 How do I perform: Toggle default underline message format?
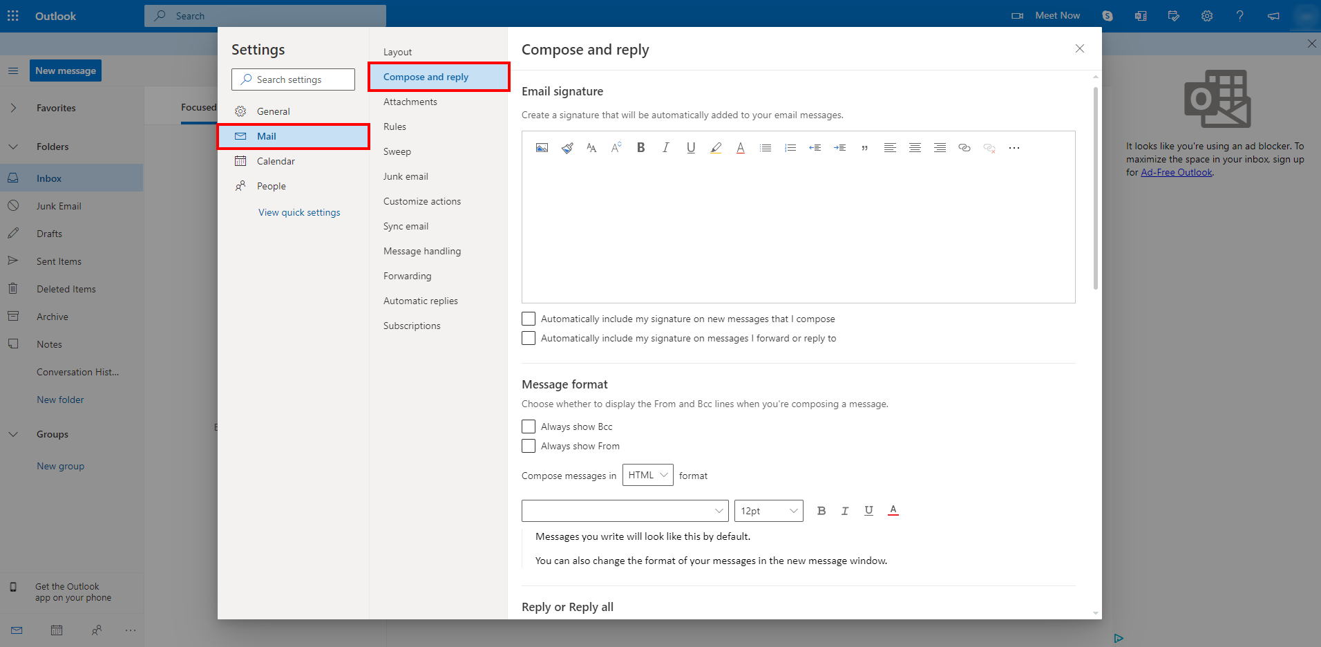tap(868, 511)
